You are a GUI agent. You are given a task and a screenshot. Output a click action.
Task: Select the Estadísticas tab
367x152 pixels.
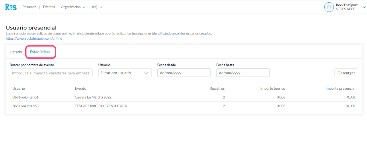pyautogui.click(x=40, y=52)
